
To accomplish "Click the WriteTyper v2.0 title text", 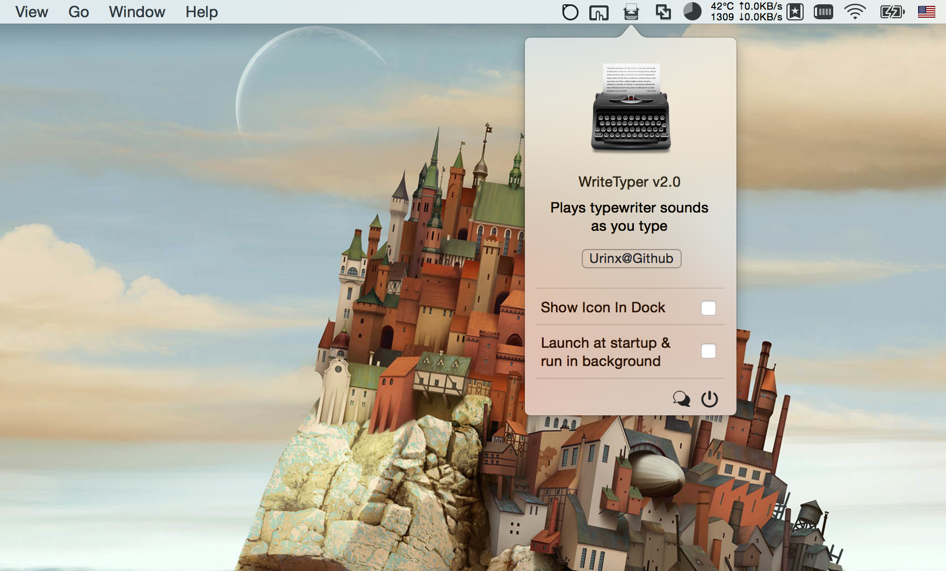I will (630, 182).
